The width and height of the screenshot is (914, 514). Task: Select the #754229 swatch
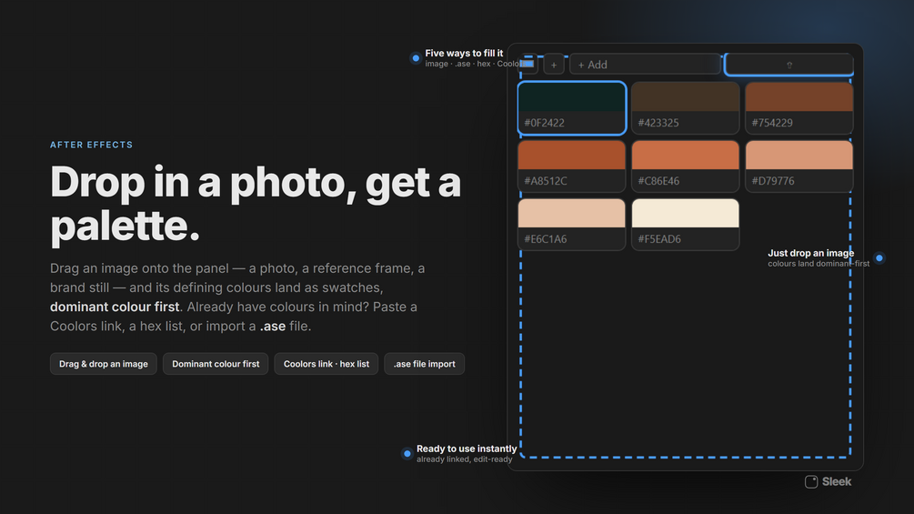pyautogui.click(x=799, y=108)
